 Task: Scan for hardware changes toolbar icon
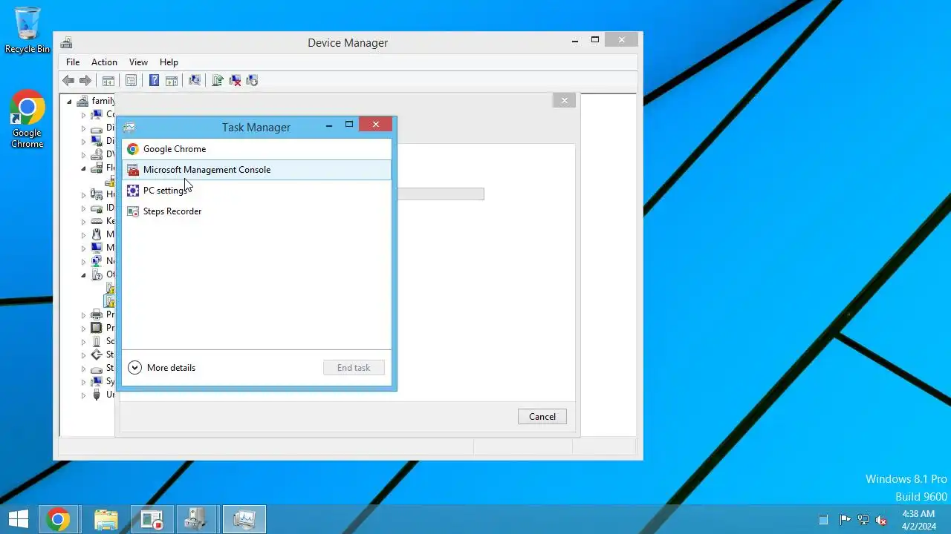tap(195, 80)
